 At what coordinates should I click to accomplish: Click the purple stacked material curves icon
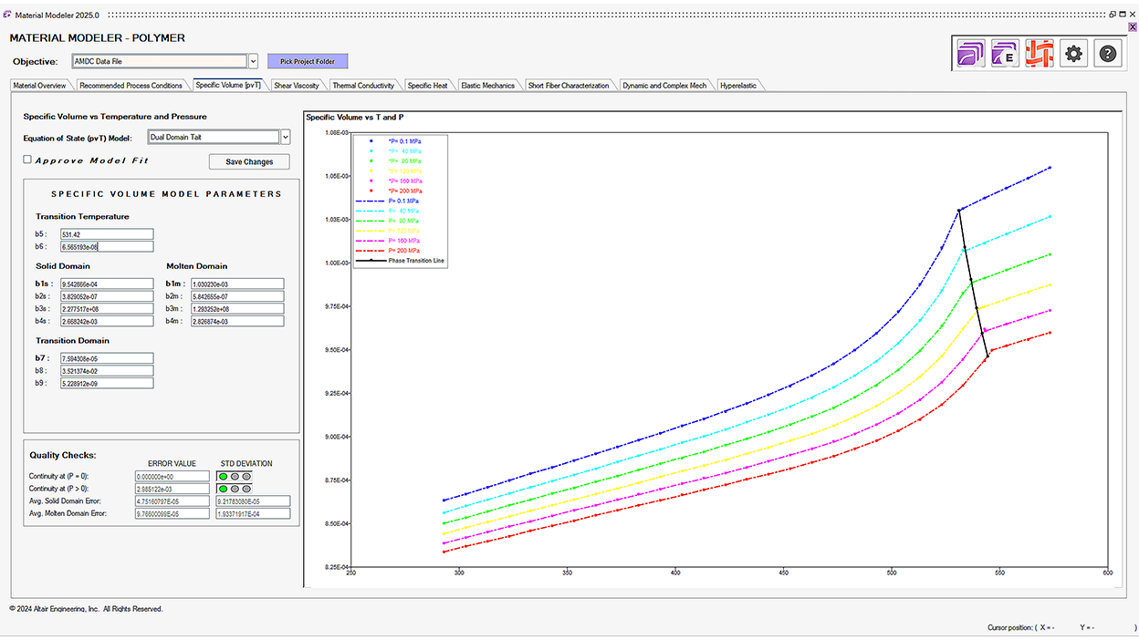tap(972, 54)
